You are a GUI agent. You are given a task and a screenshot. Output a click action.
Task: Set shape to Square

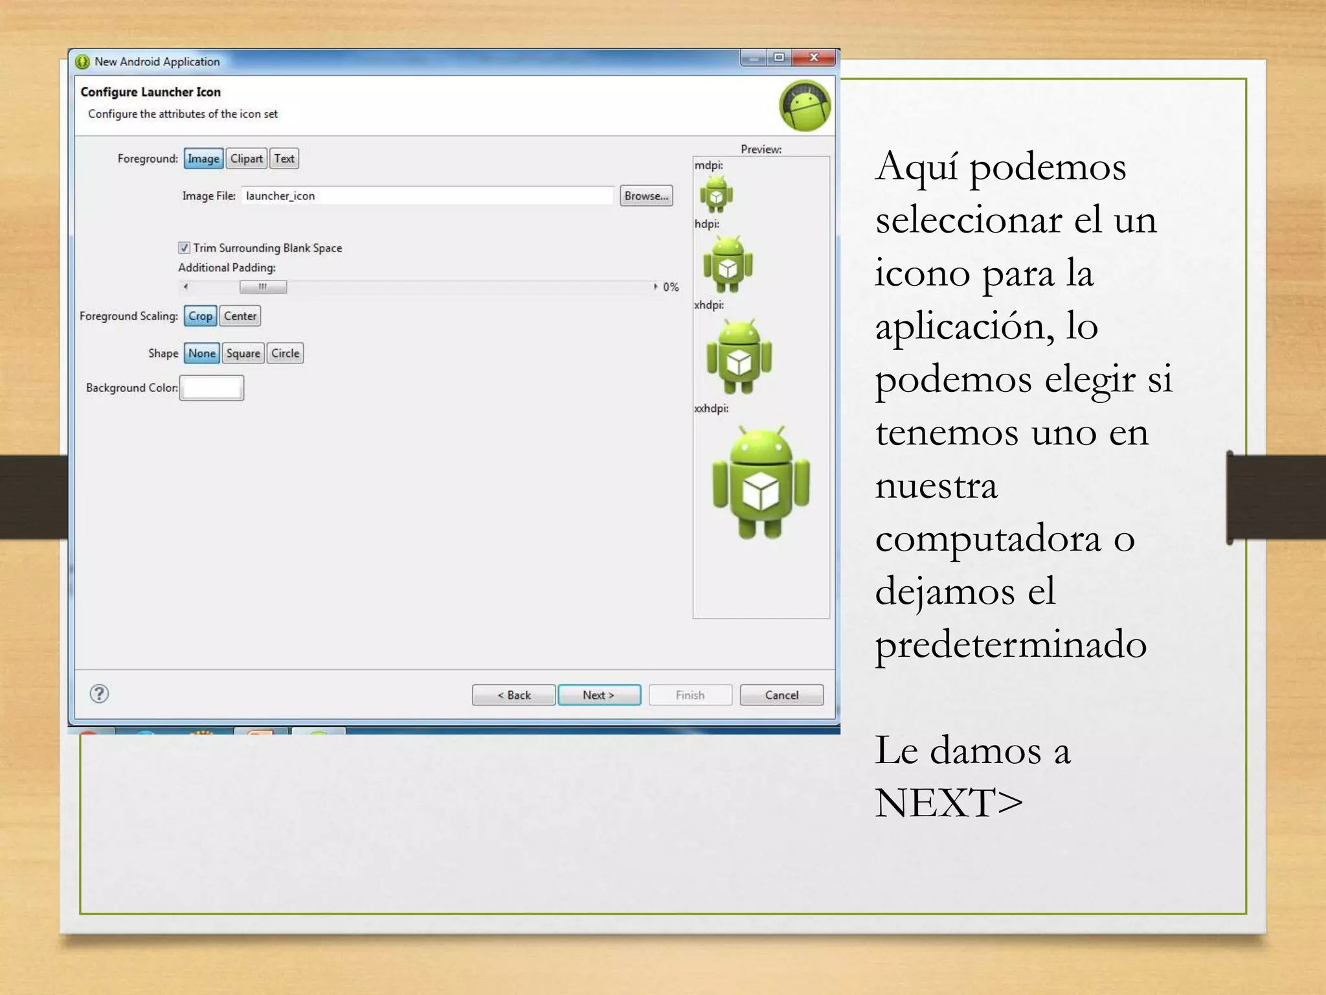pos(243,353)
